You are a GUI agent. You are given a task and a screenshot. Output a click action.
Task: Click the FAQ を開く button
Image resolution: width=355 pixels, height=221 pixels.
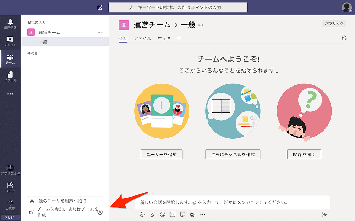pyautogui.click(x=304, y=154)
